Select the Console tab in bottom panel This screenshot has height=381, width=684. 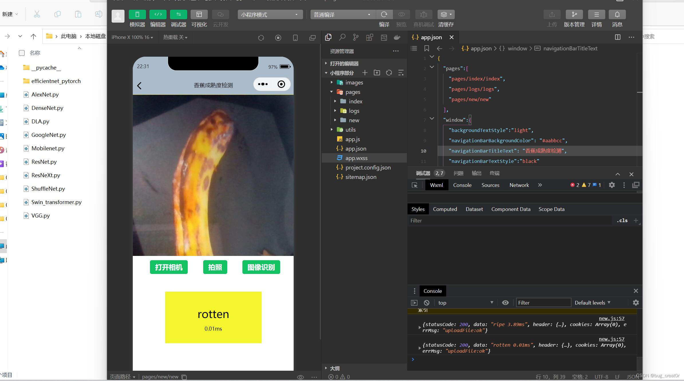click(x=432, y=291)
